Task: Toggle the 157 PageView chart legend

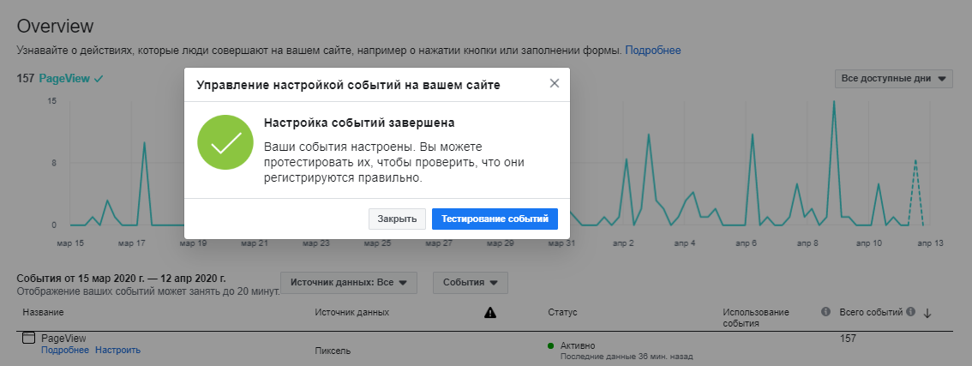Action: pyautogui.click(x=59, y=78)
